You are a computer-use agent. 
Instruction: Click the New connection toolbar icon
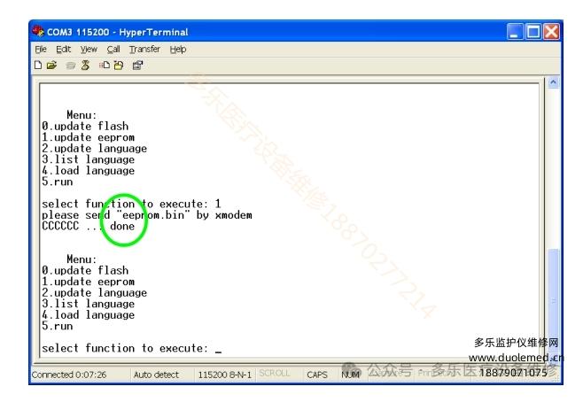(x=36, y=65)
